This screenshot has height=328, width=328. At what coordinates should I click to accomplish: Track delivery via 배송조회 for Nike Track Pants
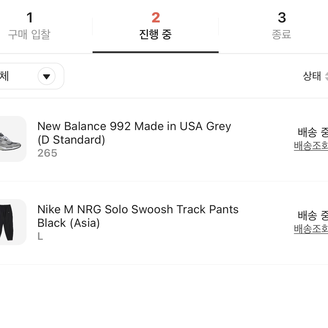coord(311,229)
